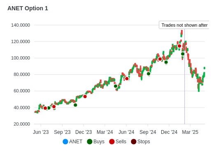The height and width of the screenshot is (156, 218).
Task: Click the blue ANET legend dot
Action: (65, 142)
